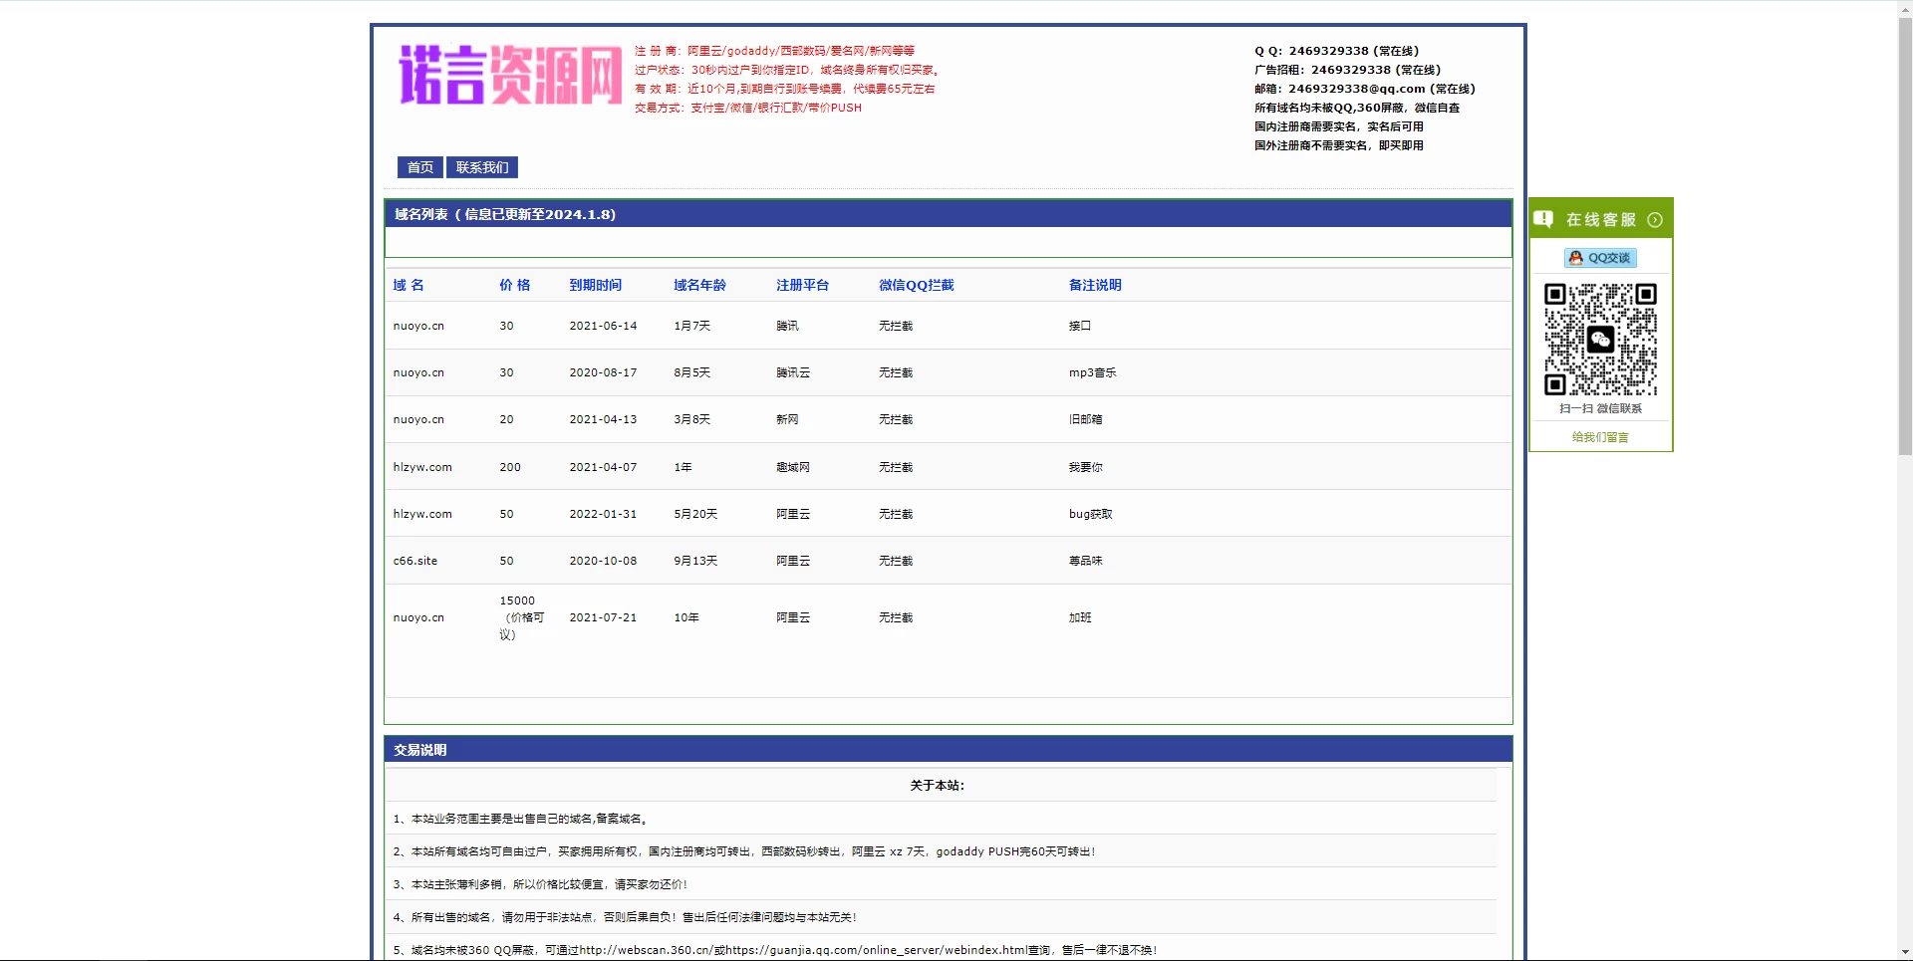Image resolution: width=1913 pixels, height=961 pixels.
Task: Click the 注册平台 column header
Action: click(x=803, y=285)
